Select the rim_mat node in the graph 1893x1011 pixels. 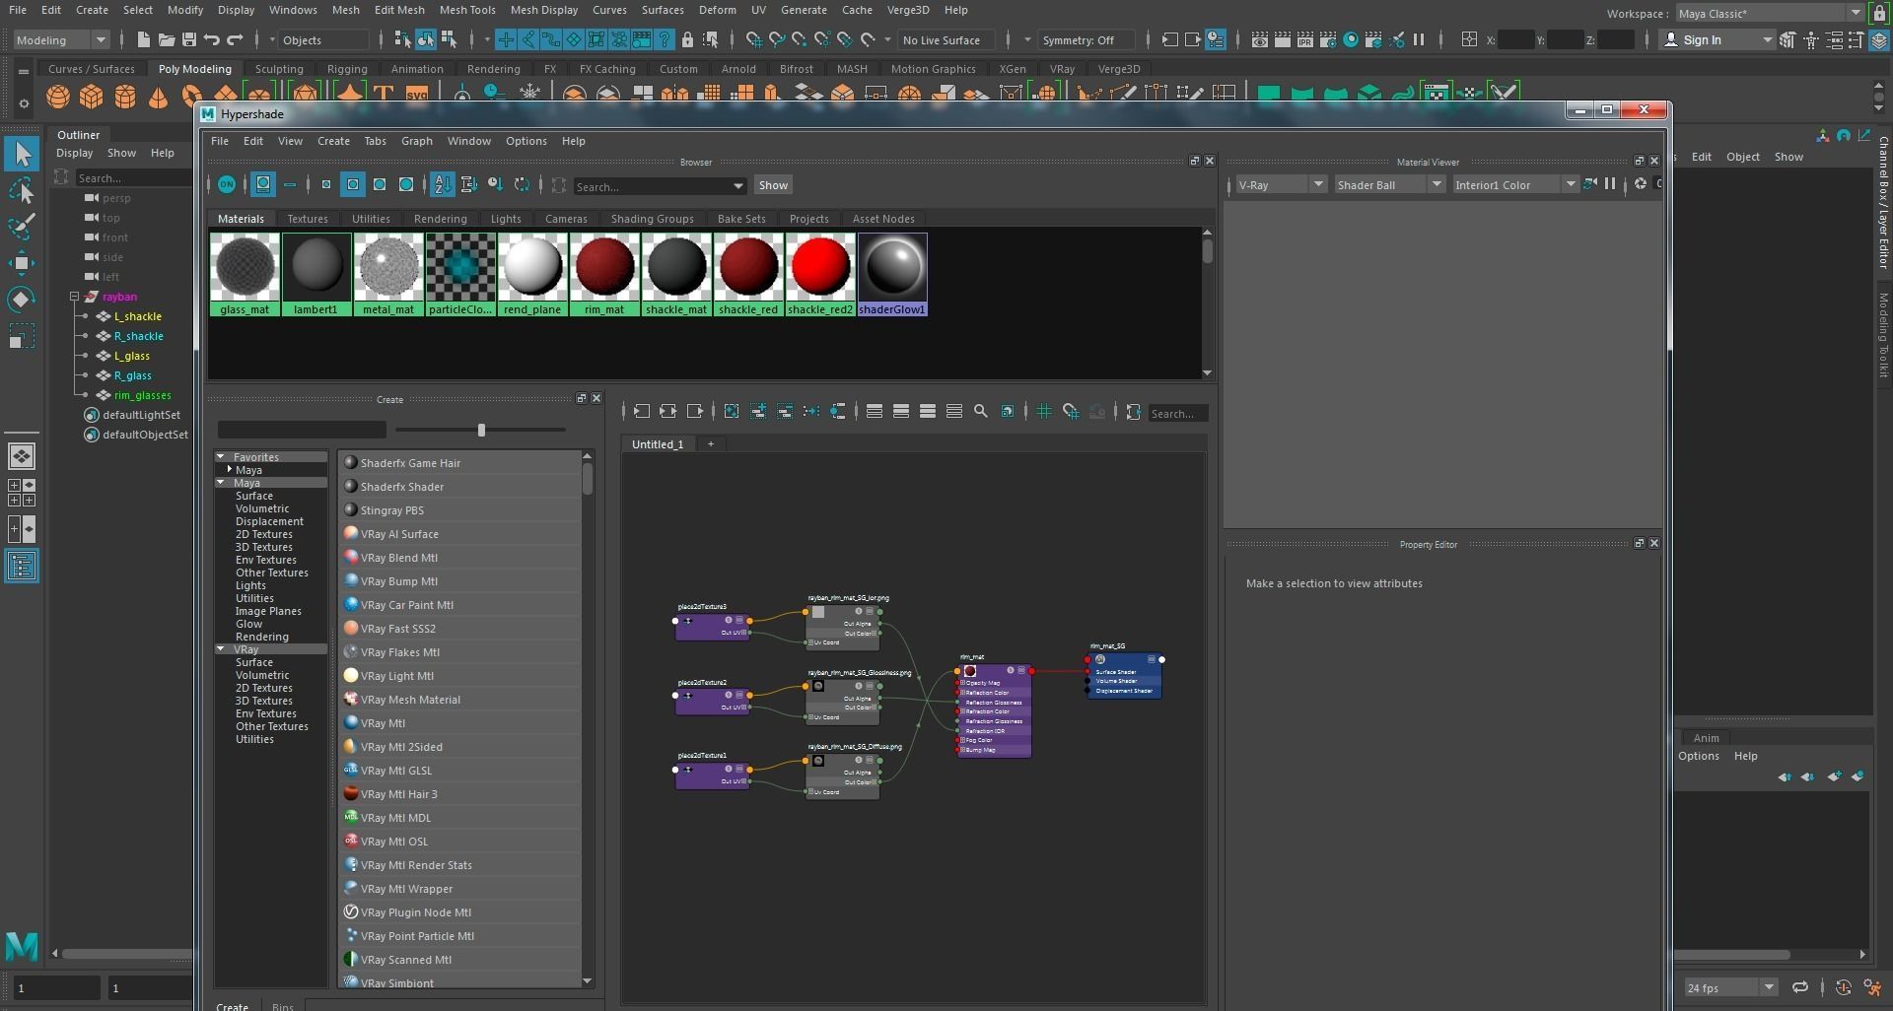[x=994, y=709]
